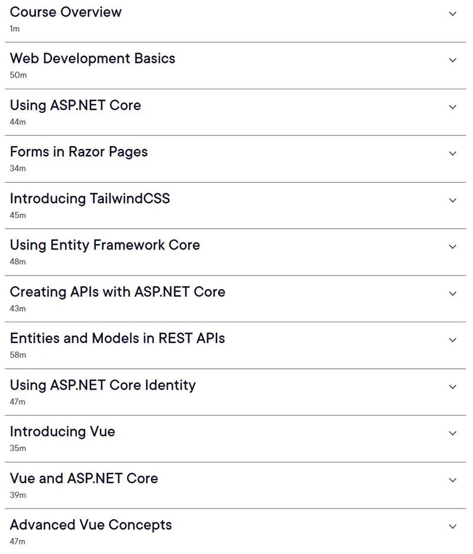This screenshot has height=554, width=473.
Task: Open the Web Development Basics section title
Action: [x=93, y=59]
